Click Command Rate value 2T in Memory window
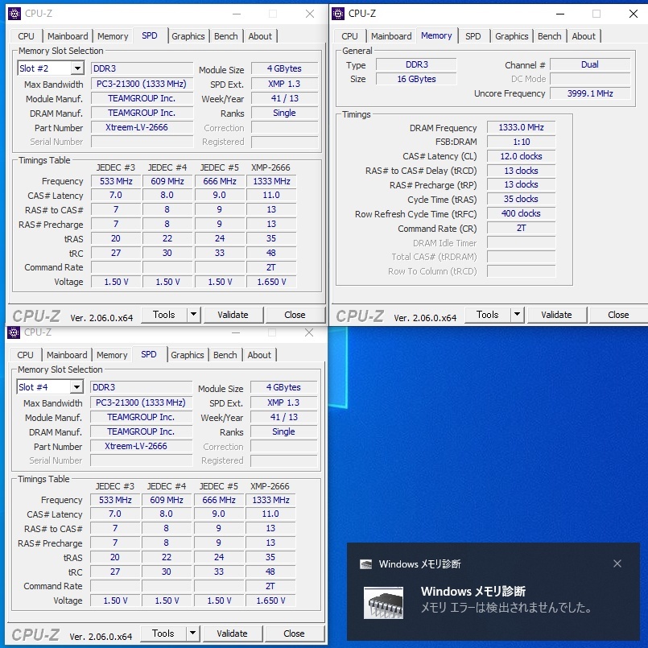Image resolution: width=648 pixels, height=648 pixels. 521,228
